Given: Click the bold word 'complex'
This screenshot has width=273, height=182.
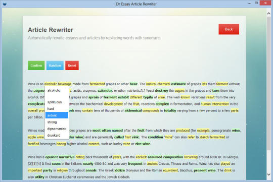Looking at the screenshot, I should [162, 104].
